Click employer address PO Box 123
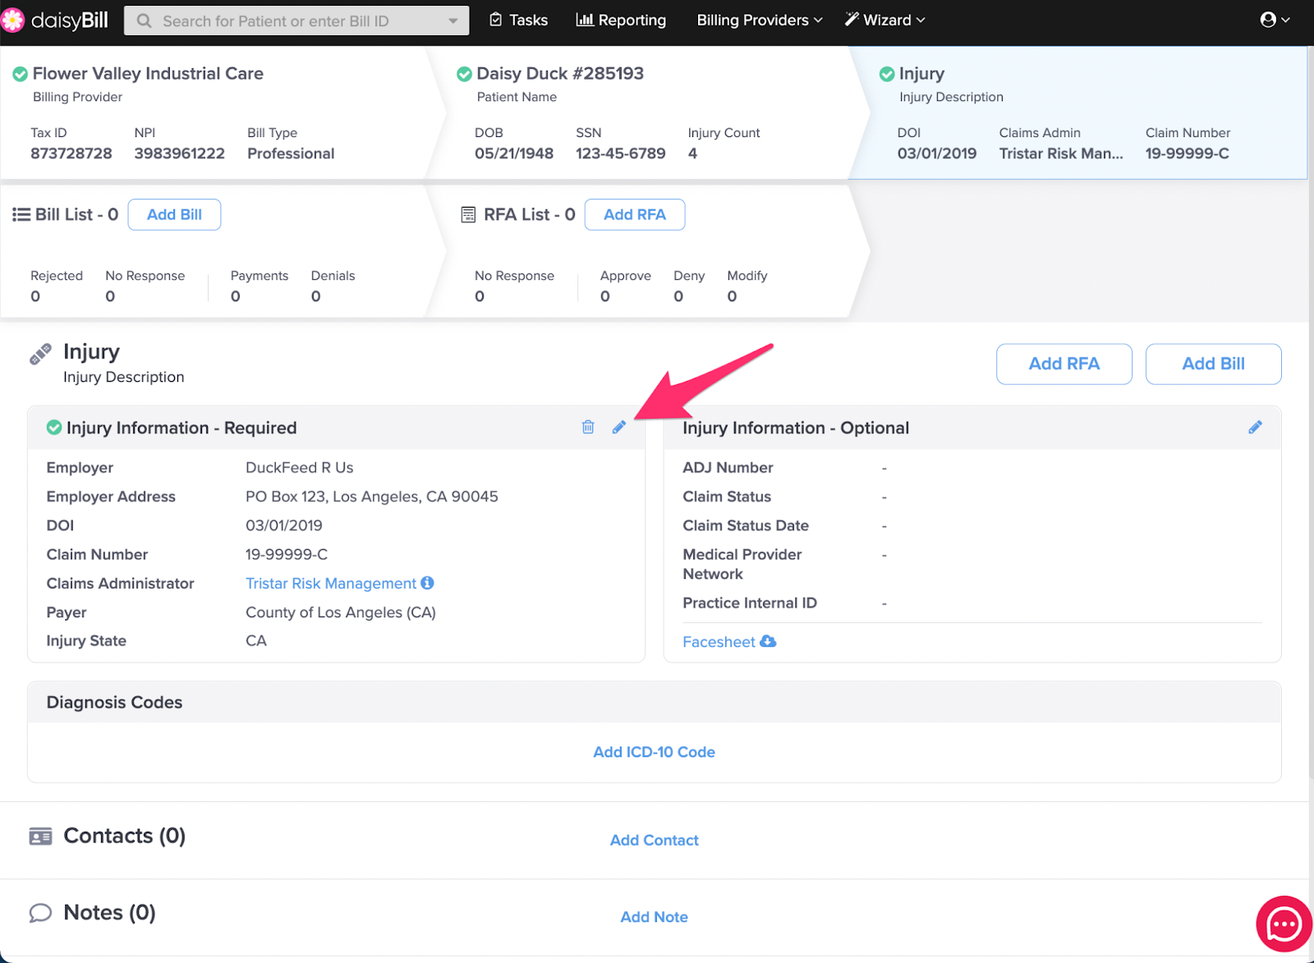 pos(372,497)
